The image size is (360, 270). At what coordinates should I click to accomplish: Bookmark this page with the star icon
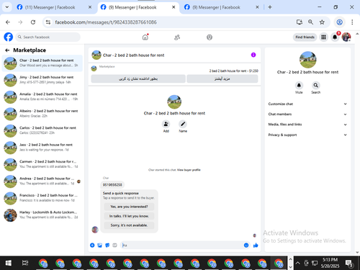point(322,22)
